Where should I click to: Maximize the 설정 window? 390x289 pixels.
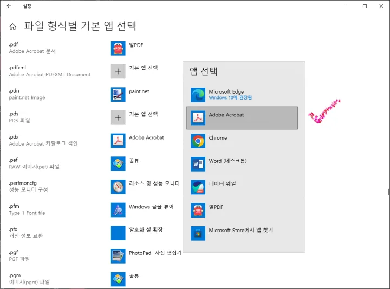(365, 6)
